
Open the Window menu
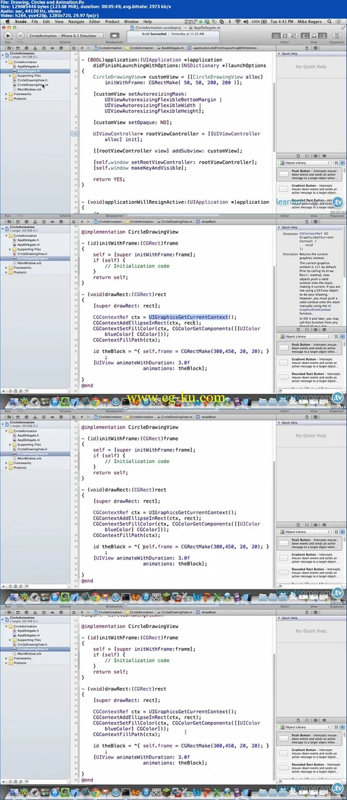point(131,22)
